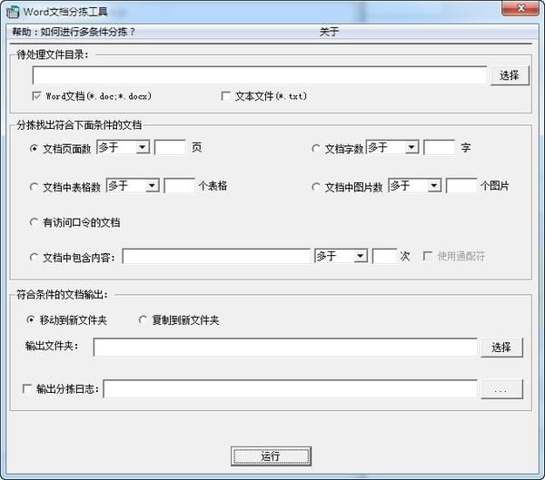Select the 文档中图片数 radio option

[316, 186]
